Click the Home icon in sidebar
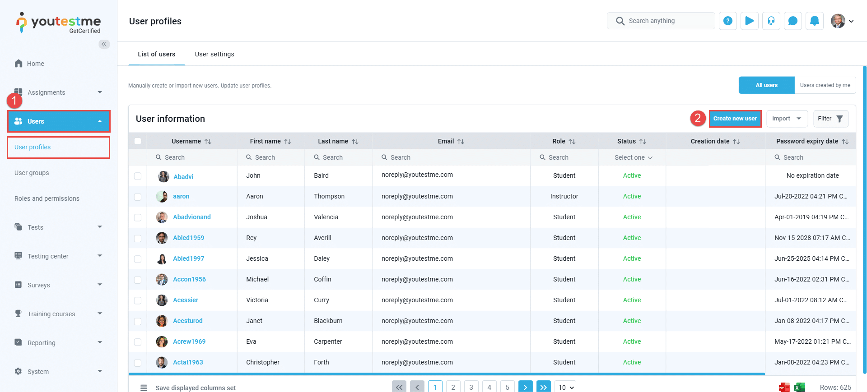The height and width of the screenshot is (392, 867). [19, 64]
